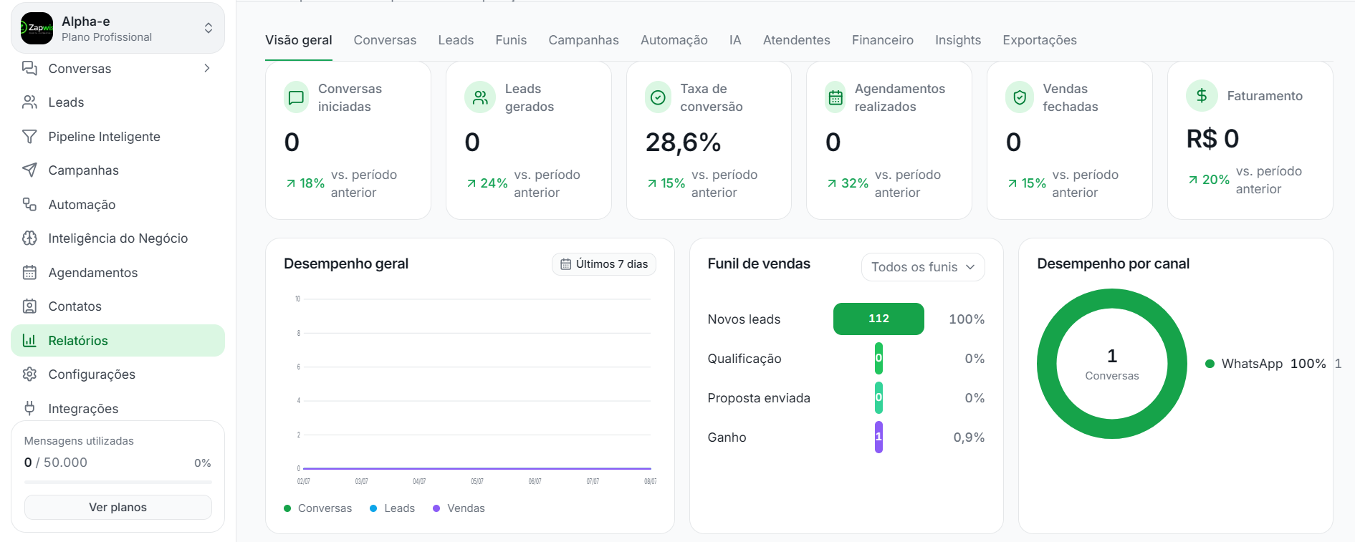This screenshot has height=542, width=1355.
Task: Navigate to Integrações in the sidebar
Action: coord(118,408)
